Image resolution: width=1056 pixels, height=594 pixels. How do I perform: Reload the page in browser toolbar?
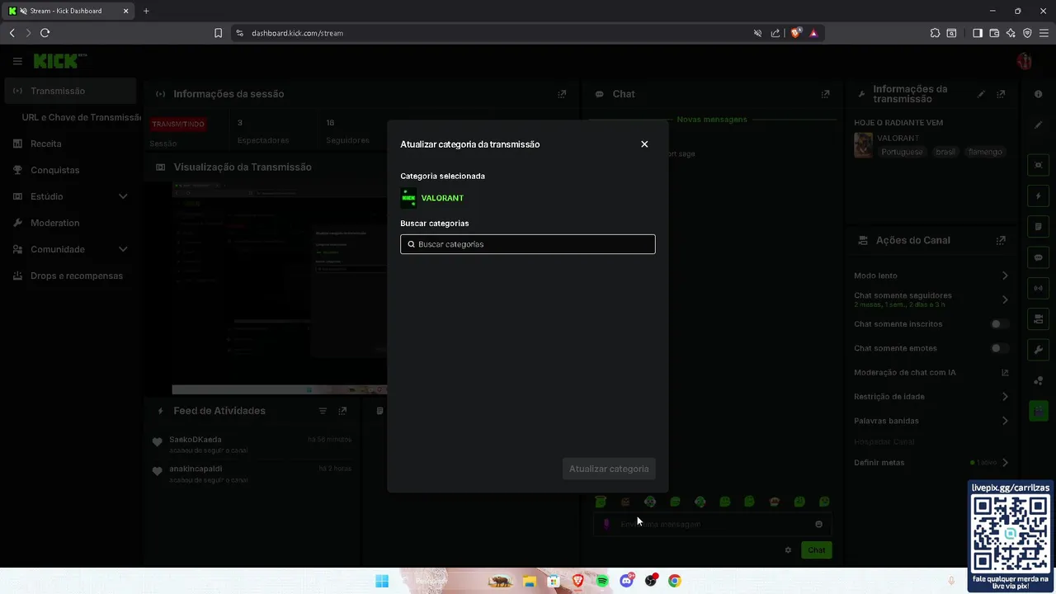45,33
